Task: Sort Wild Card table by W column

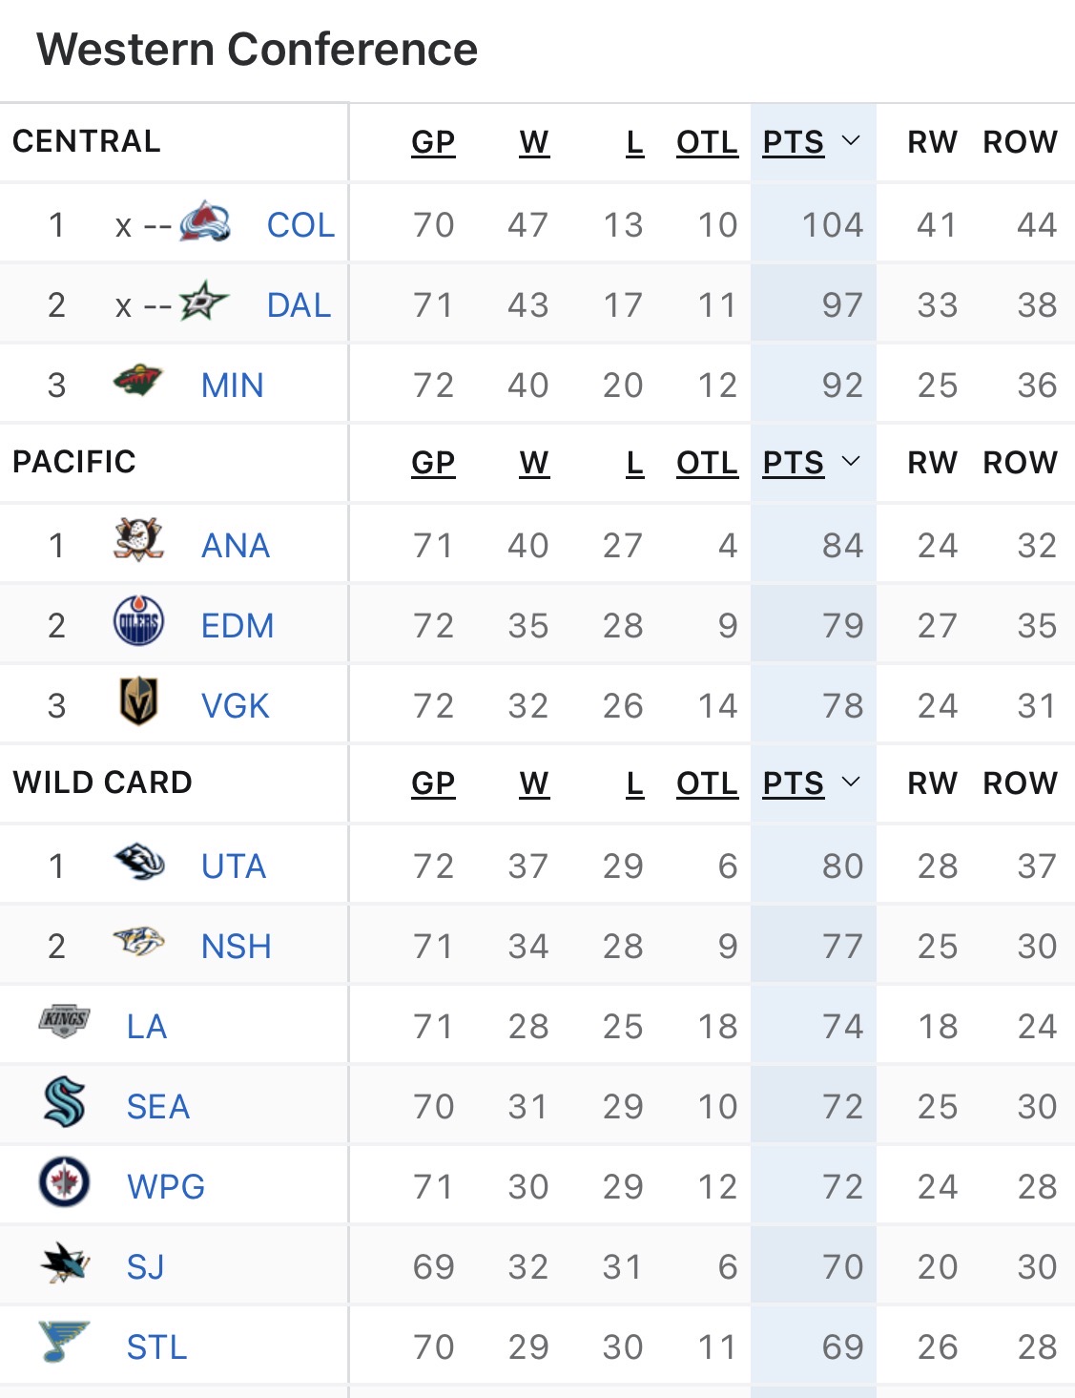Action: [534, 783]
